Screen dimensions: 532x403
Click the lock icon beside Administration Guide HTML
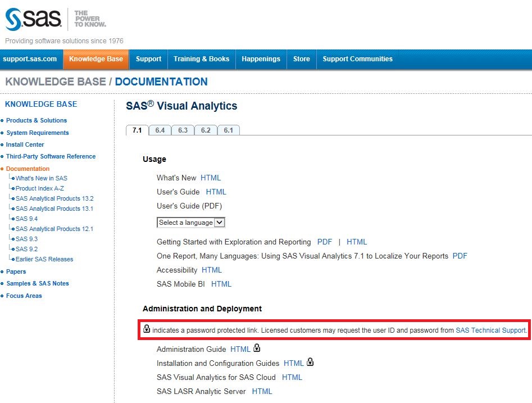pos(257,348)
